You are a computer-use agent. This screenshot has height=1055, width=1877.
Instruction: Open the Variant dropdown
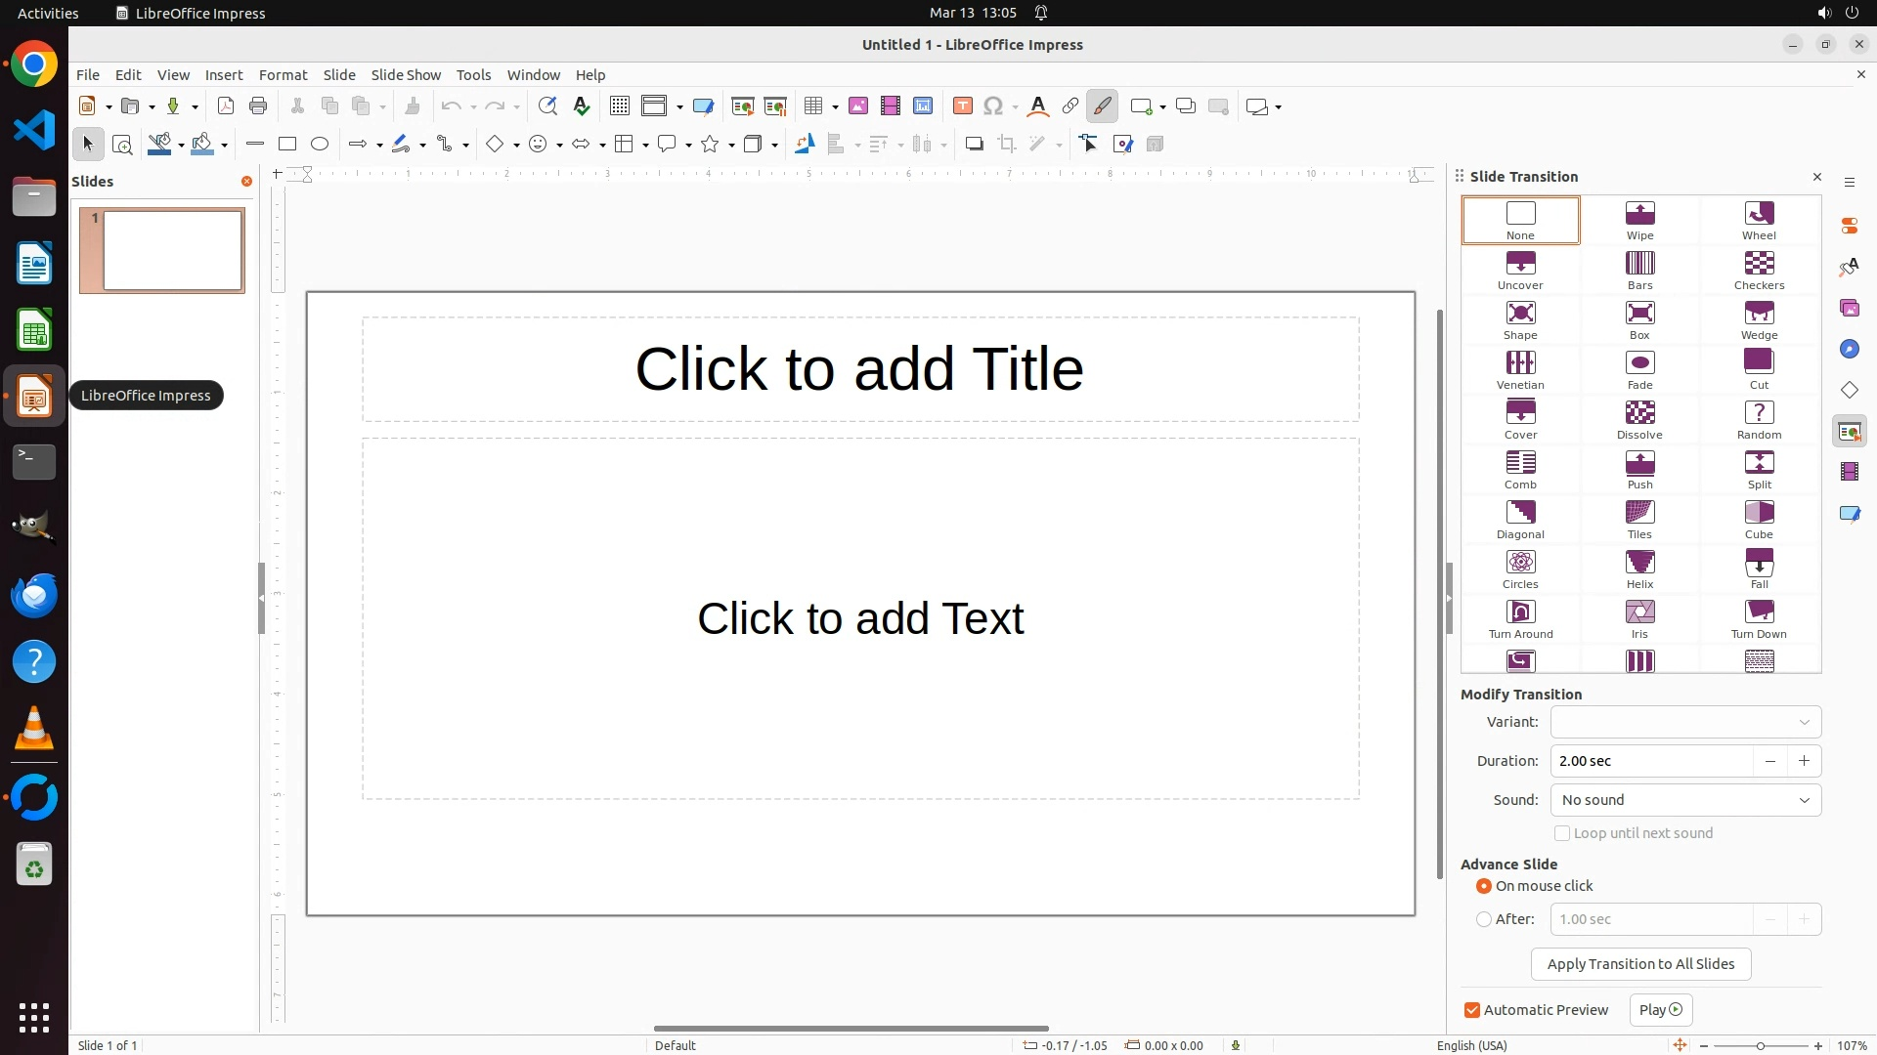coord(1685,722)
